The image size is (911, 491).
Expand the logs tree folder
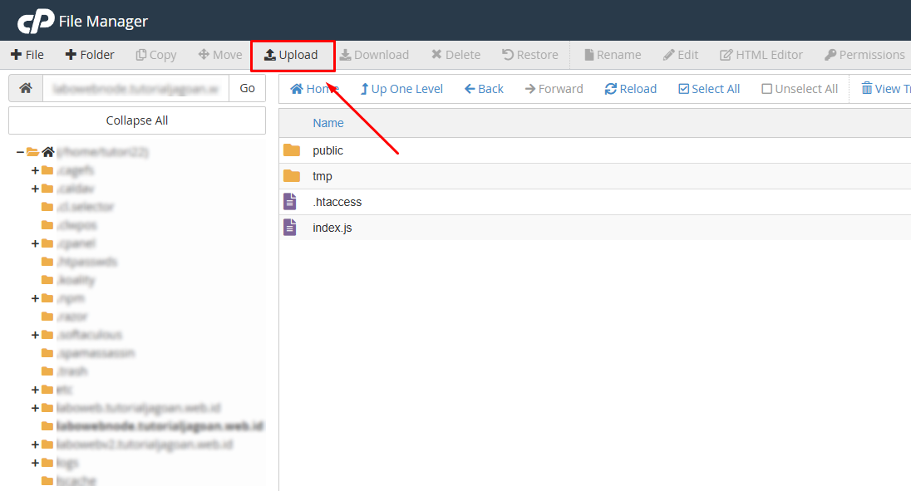35,463
